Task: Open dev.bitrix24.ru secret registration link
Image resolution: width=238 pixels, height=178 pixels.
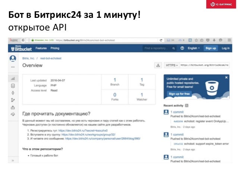Action: click(x=83, y=130)
